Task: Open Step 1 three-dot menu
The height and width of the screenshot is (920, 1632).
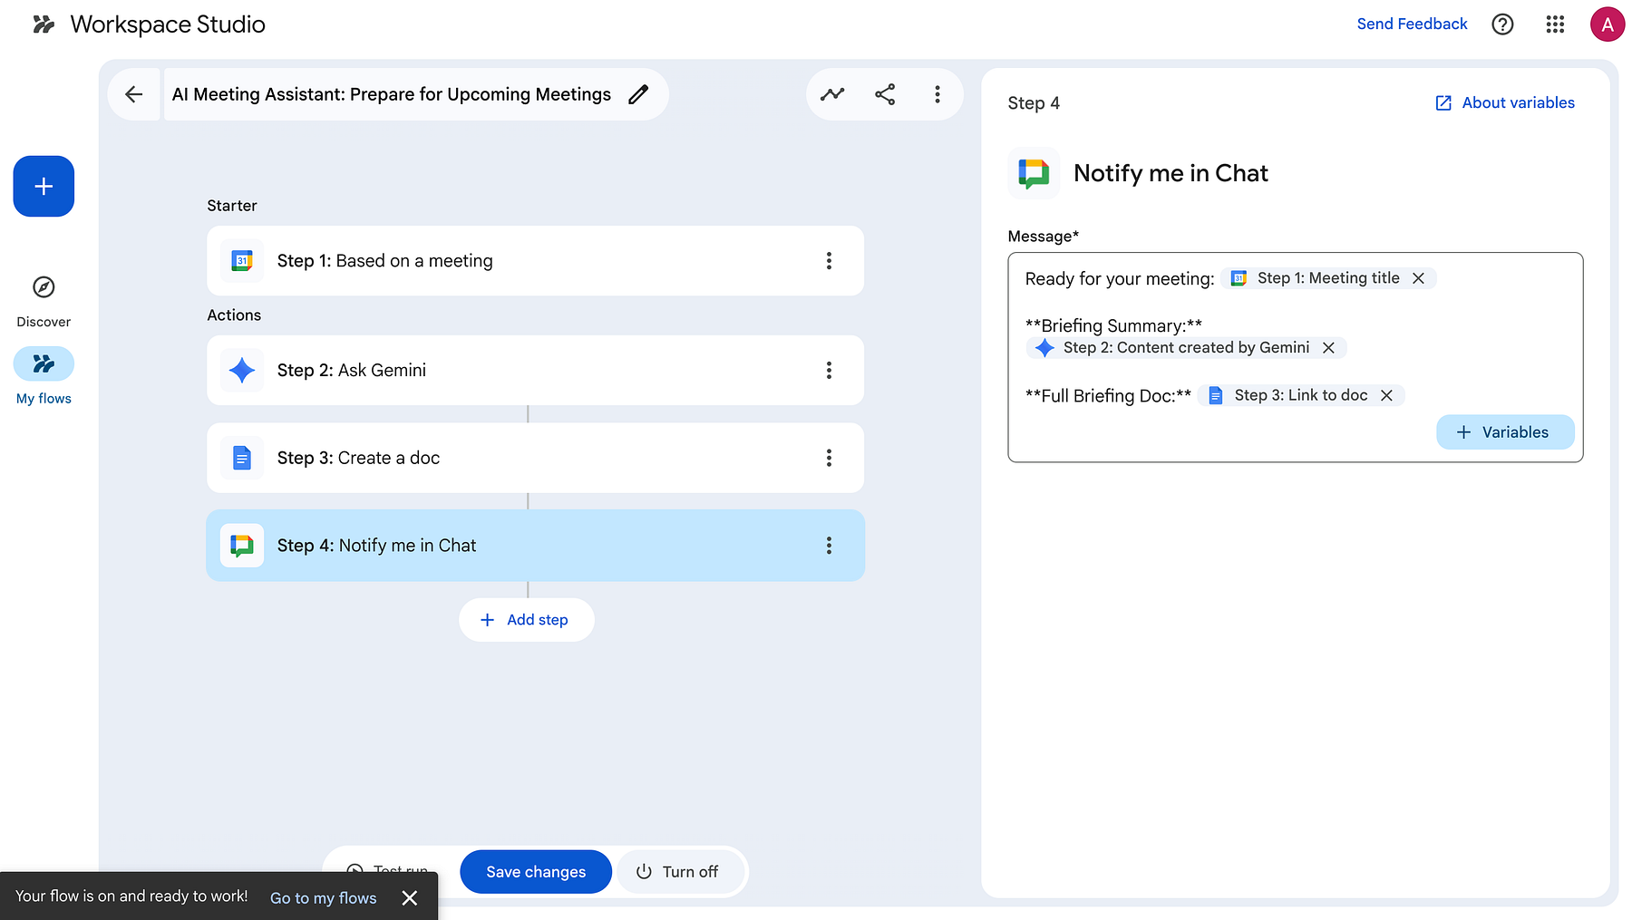Action: tap(829, 261)
